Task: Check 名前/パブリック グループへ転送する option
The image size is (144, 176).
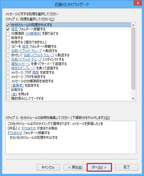Action: 8,51
